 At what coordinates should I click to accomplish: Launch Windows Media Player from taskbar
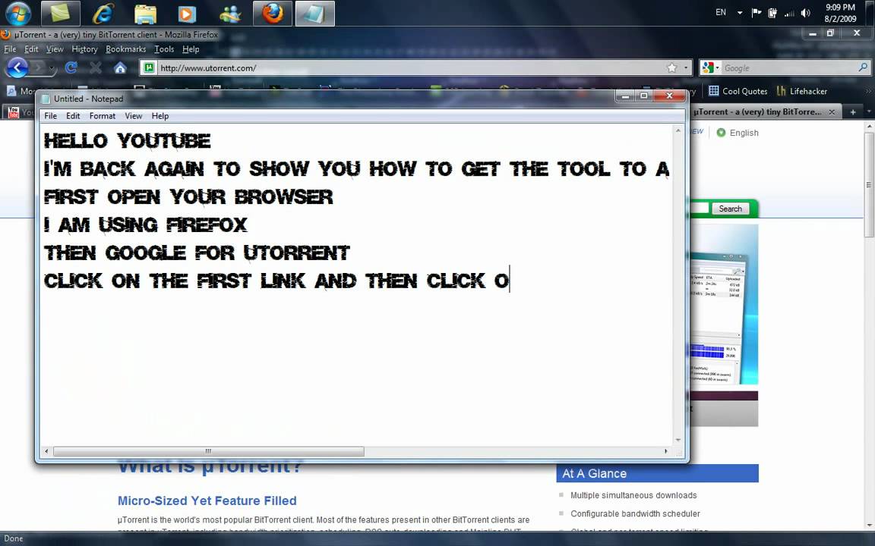coord(187,14)
